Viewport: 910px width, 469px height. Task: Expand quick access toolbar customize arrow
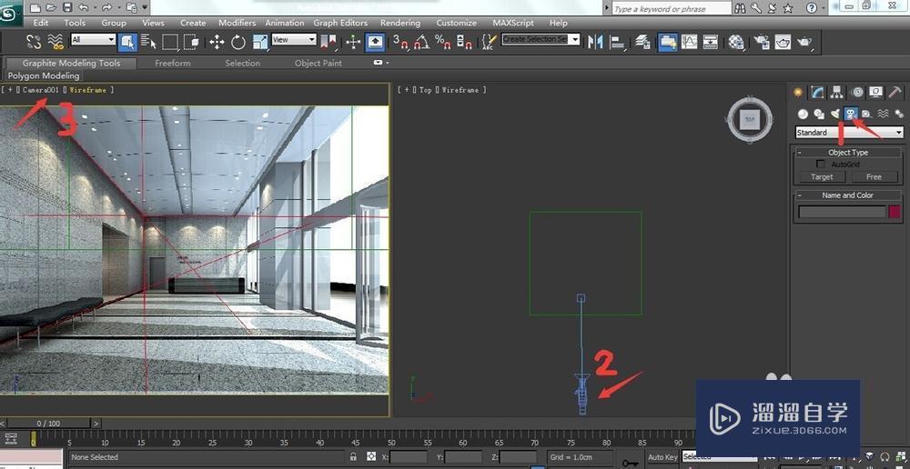pos(145,7)
